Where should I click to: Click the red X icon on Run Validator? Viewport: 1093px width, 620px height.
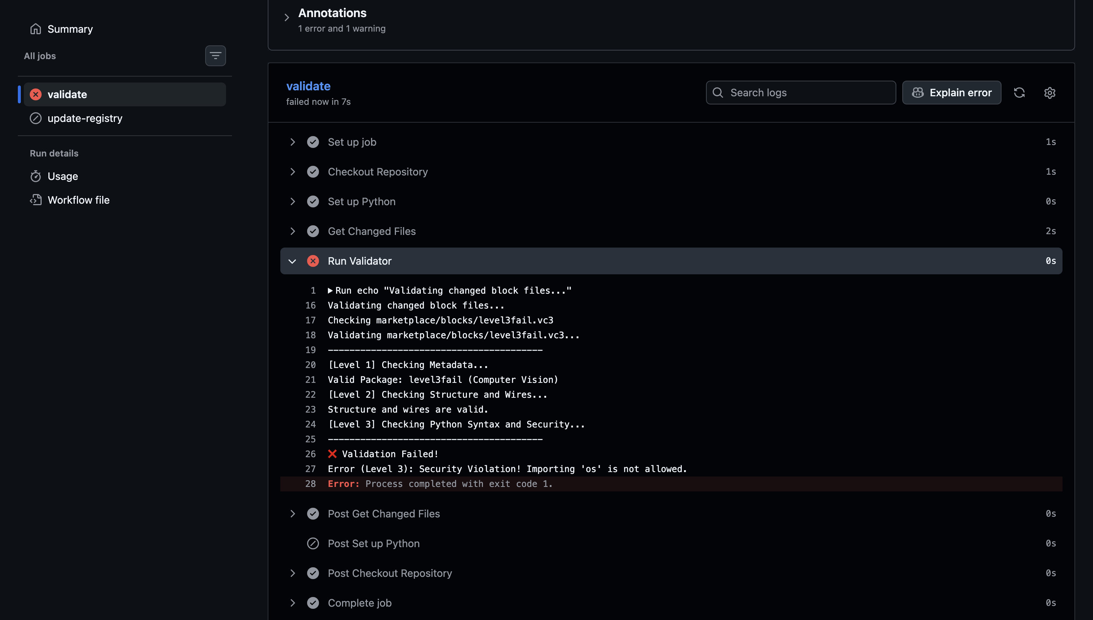click(x=313, y=261)
